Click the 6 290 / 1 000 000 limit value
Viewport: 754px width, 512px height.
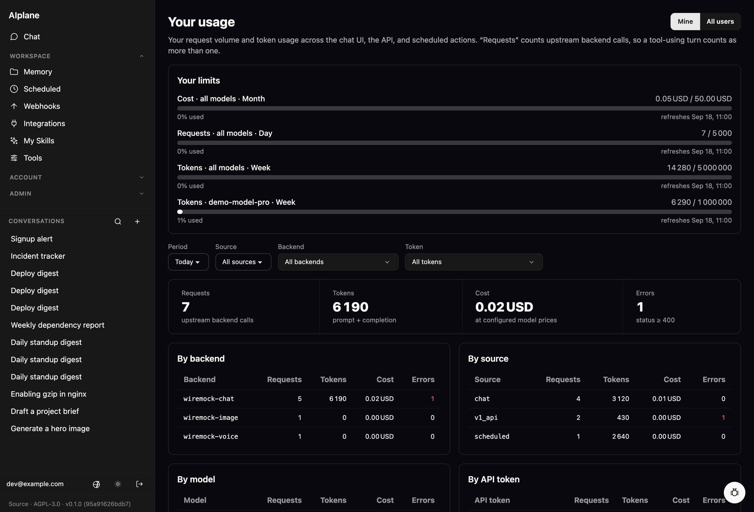tap(701, 202)
